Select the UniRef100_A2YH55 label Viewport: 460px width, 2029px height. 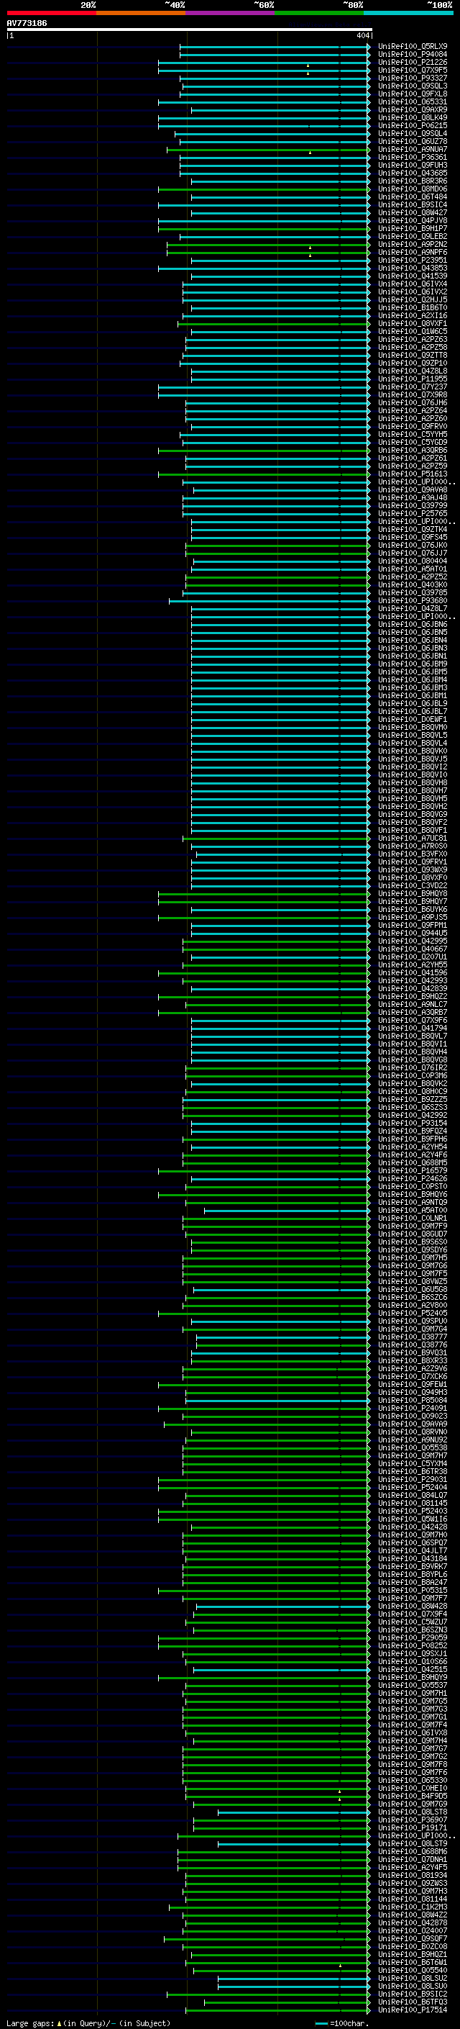[x=412, y=965]
